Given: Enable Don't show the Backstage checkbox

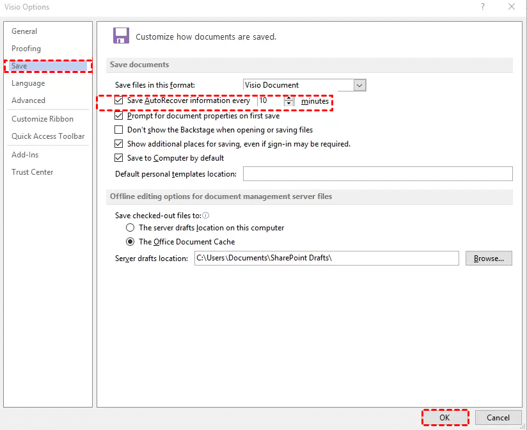Looking at the screenshot, I should pyautogui.click(x=119, y=130).
